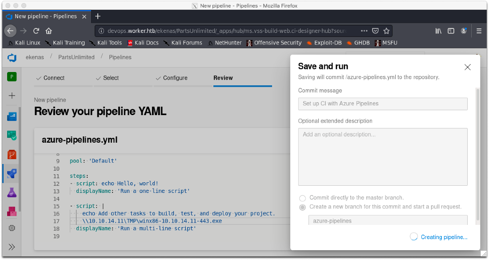This screenshot has height=260, width=489.
Task: Select Commit directly to the master branch
Action: (x=302, y=198)
